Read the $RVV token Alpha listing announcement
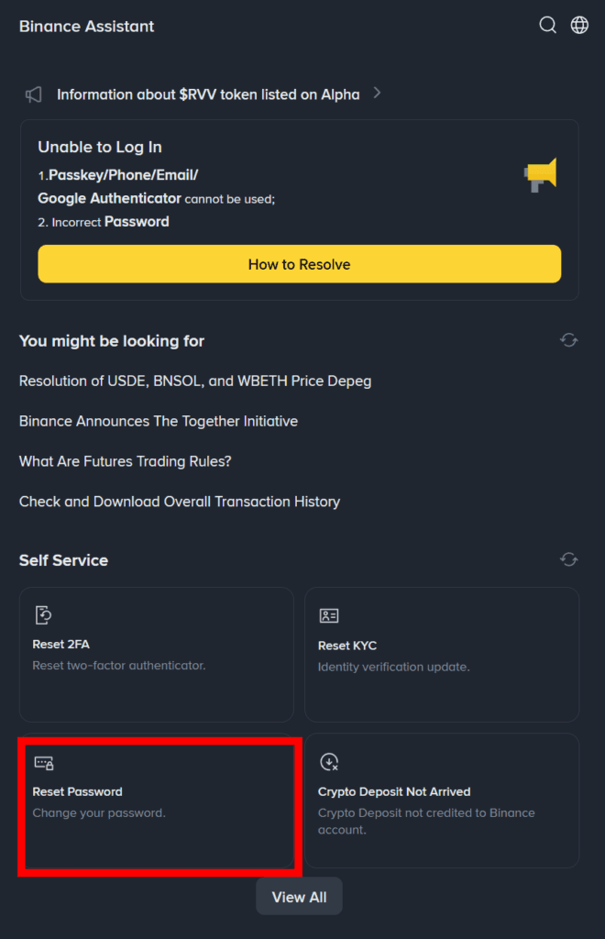Image resolution: width=605 pixels, height=939 pixels. tap(208, 94)
